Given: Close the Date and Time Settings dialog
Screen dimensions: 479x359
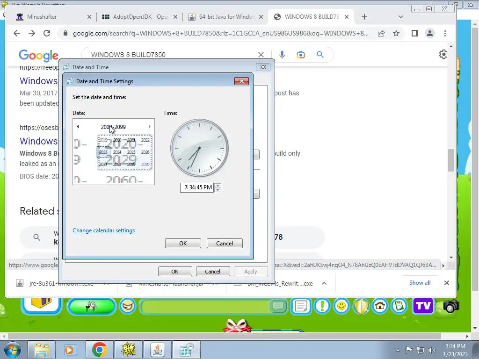Looking at the screenshot, I should point(242,81).
